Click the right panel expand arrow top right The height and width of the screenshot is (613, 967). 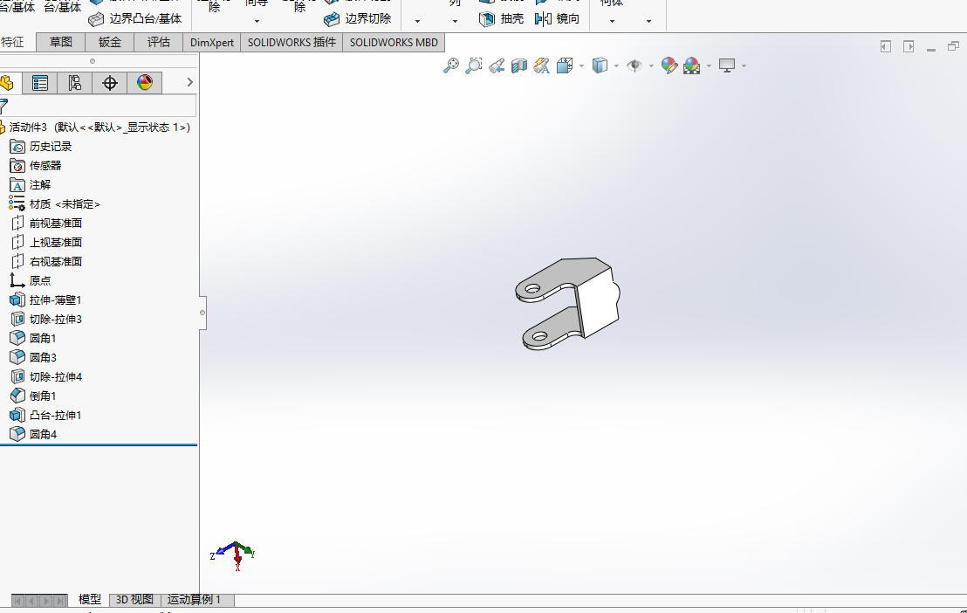click(909, 46)
